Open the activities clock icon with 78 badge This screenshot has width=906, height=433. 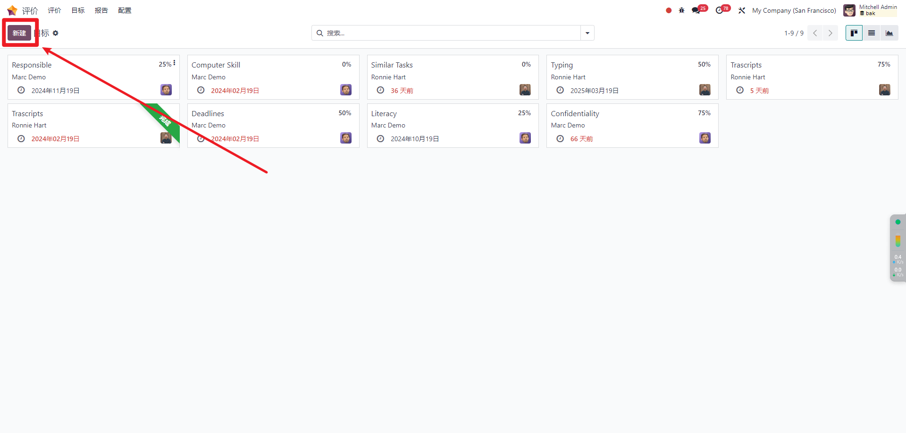[x=719, y=10]
